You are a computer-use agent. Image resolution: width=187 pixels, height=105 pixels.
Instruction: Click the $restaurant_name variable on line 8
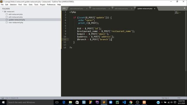pos(87,31)
